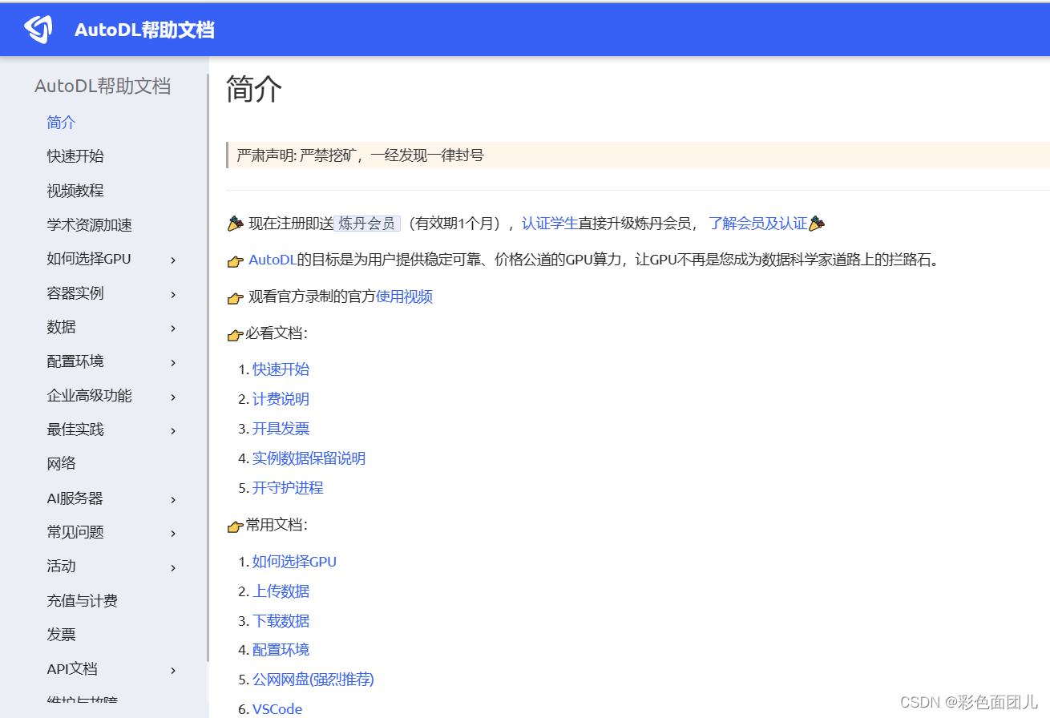
Task: Open 视频教程 in the sidebar
Action: [x=75, y=191]
